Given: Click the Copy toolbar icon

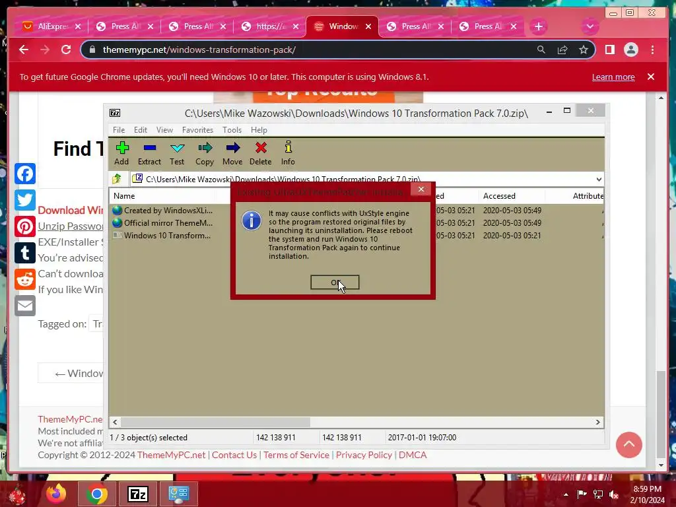Looking at the screenshot, I should point(205,153).
